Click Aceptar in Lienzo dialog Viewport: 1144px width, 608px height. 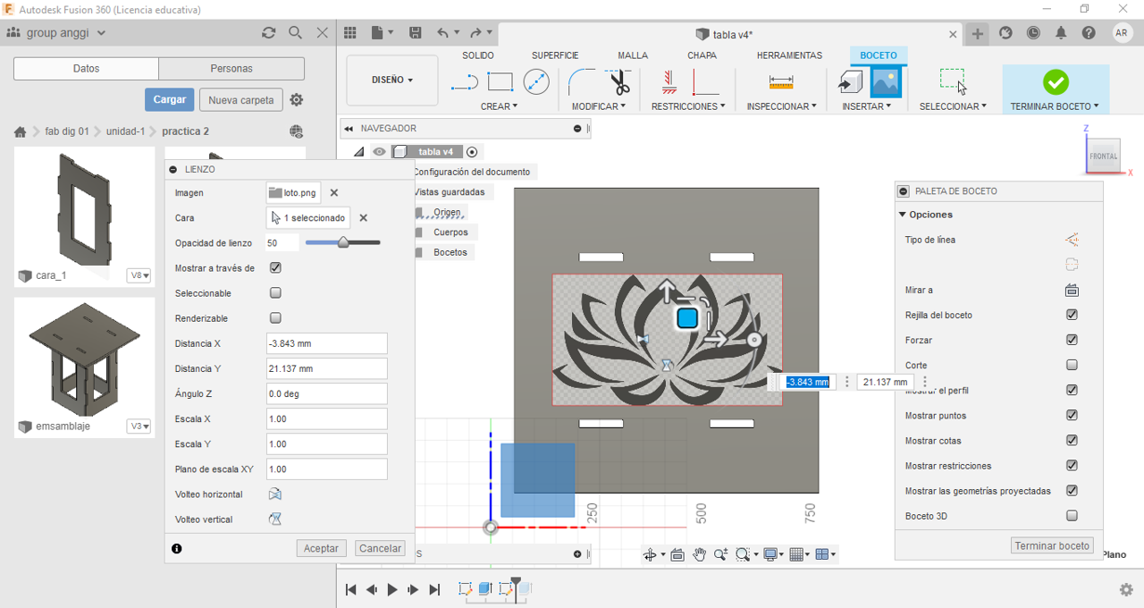[x=321, y=548]
